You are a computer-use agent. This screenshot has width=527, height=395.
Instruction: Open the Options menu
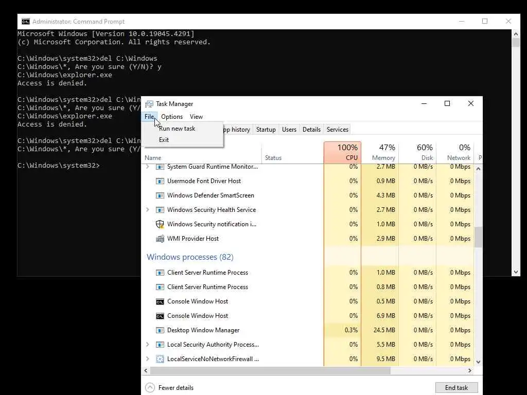tap(172, 117)
